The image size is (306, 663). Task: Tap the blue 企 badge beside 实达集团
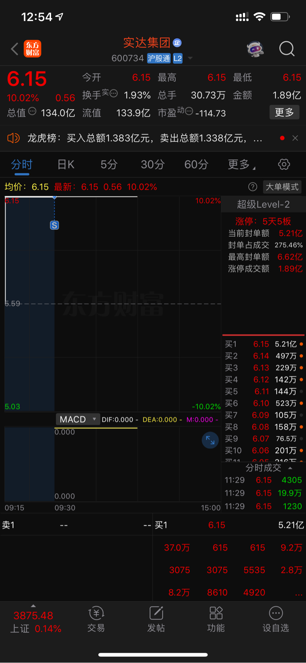pos(177,43)
